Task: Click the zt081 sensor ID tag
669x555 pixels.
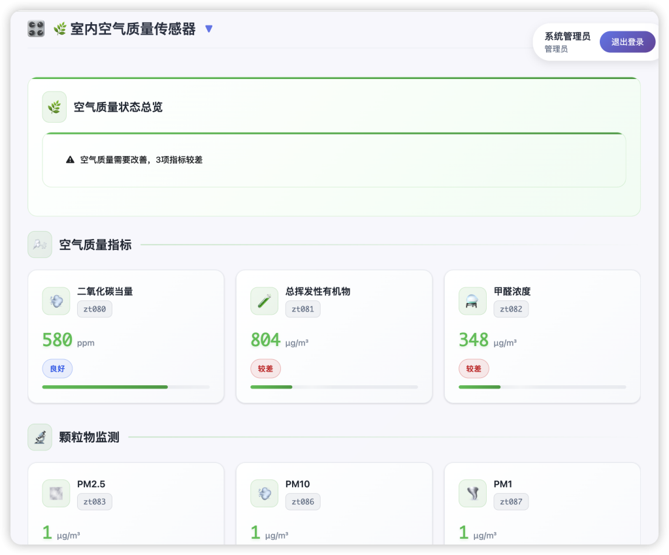Action: (302, 309)
